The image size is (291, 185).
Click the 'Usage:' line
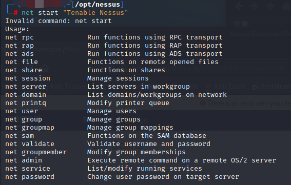(17, 29)
